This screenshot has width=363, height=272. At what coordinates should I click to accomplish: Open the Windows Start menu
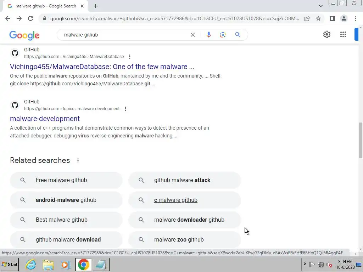click(x=10, y=264)
